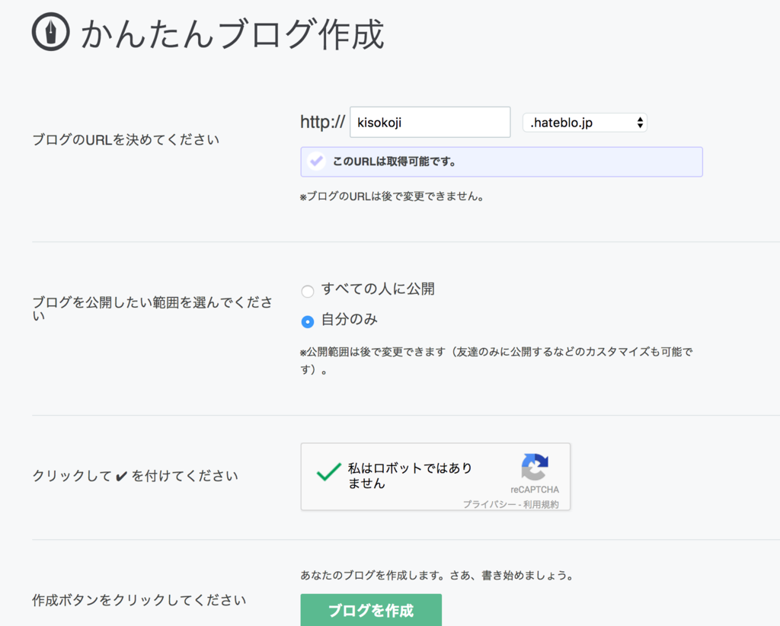
Task: Open the reCAPTCHA プライバシー link
Action: tap(490, 504)
